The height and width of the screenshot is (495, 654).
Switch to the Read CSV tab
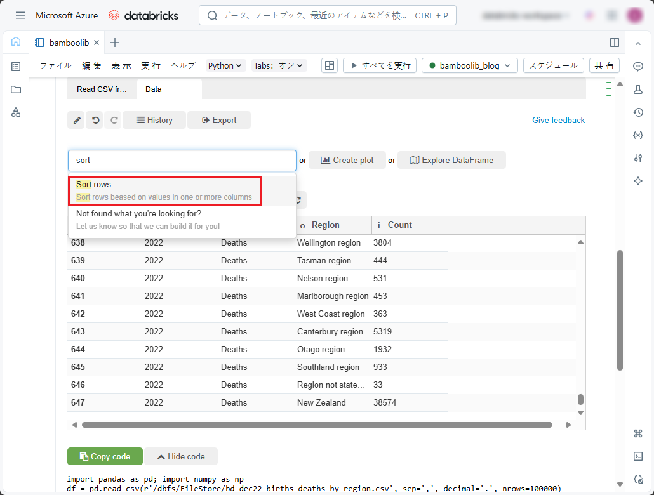(x=102, y=89)
